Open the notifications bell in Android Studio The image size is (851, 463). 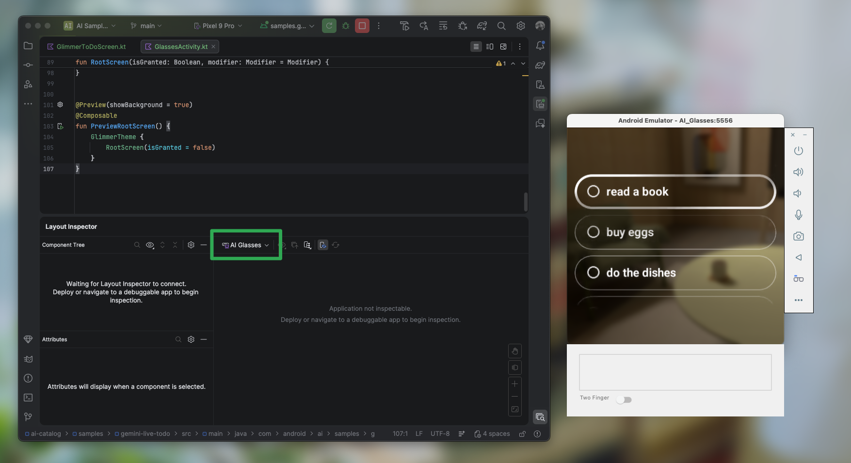[541, 46]
